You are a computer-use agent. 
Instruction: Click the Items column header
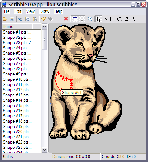[x=17, y=26]
